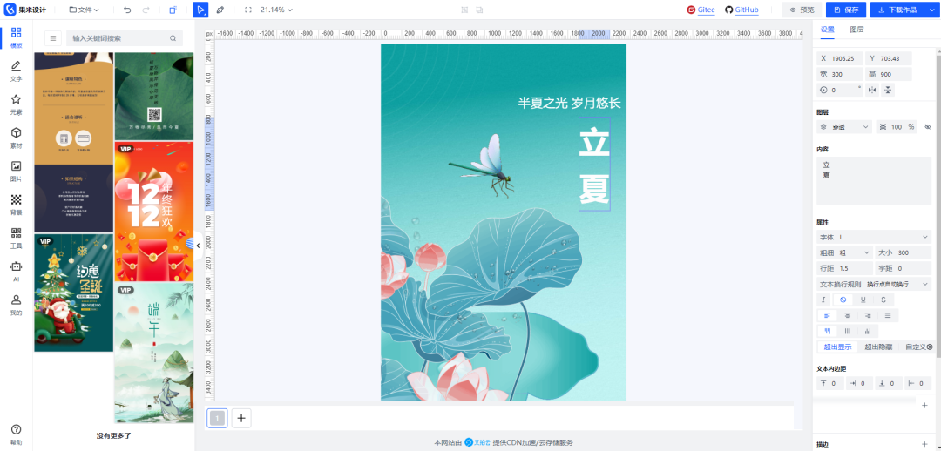
Task: Open the 素材 materials sidebar panel
Action: click(17, 138)
